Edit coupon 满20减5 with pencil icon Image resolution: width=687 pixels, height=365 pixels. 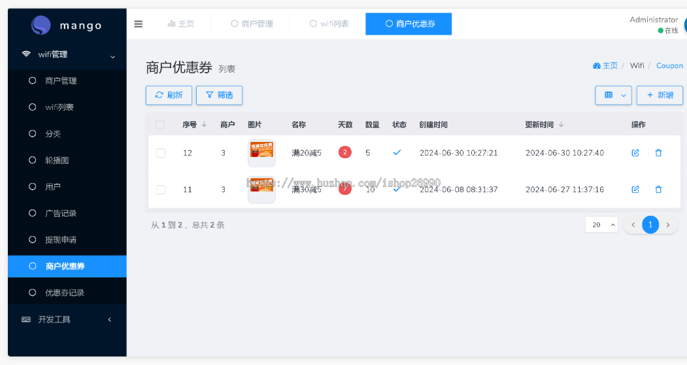point(635,152)
